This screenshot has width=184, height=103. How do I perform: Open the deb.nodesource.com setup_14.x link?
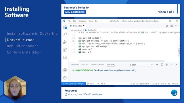113,44
